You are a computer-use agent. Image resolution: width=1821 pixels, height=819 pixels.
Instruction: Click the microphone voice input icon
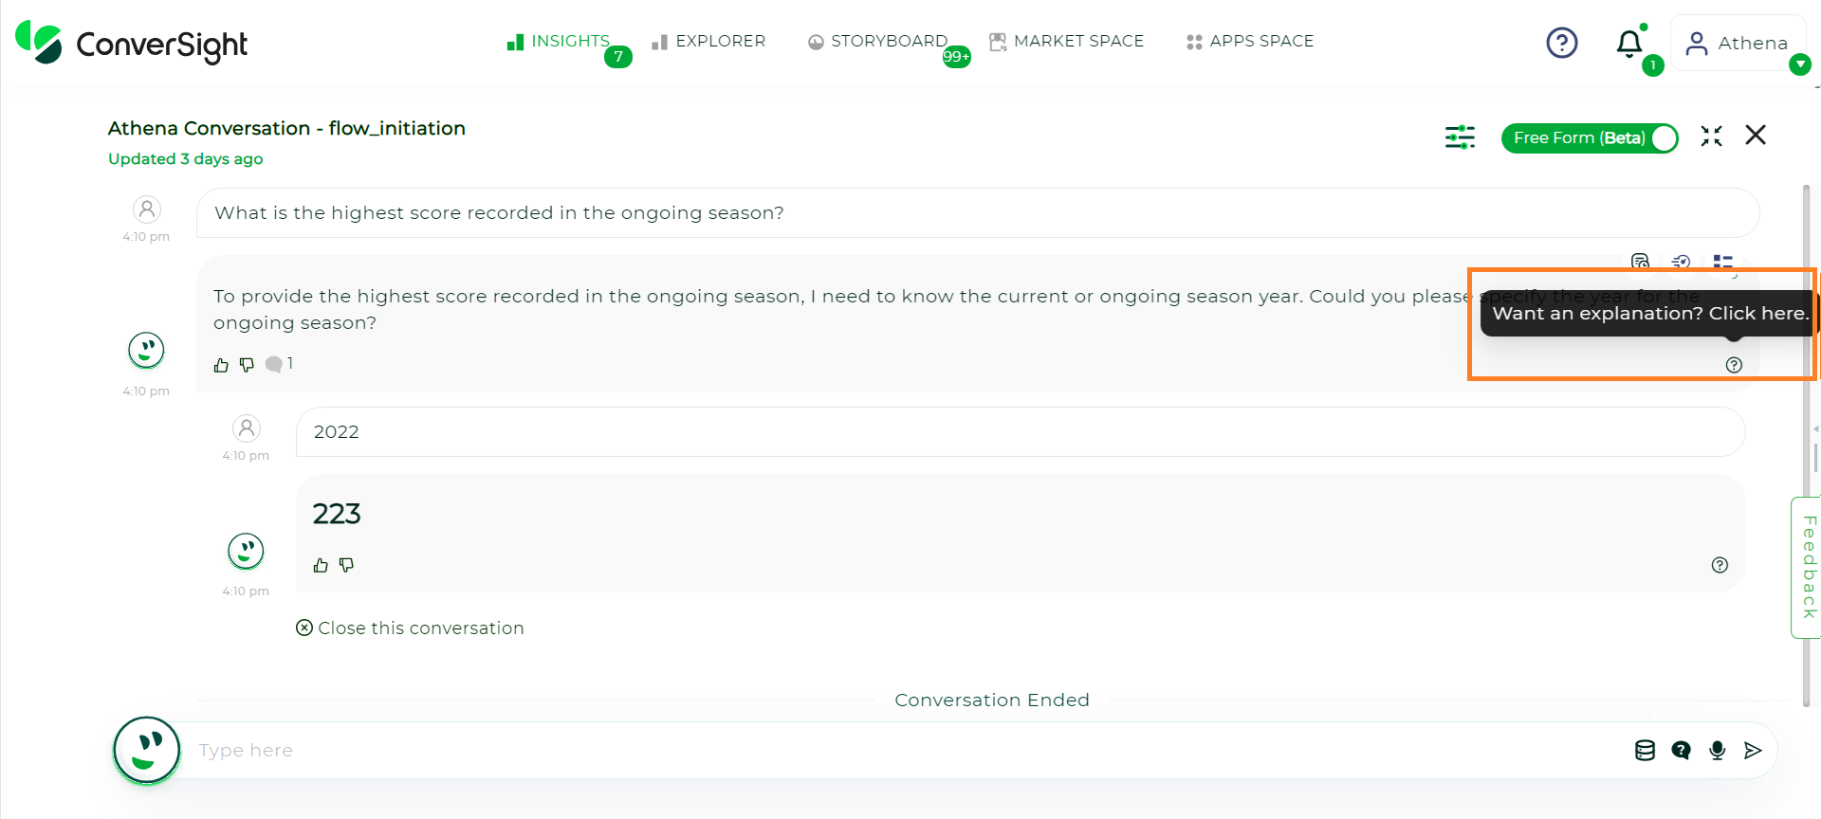click(x=1717, y=751)
